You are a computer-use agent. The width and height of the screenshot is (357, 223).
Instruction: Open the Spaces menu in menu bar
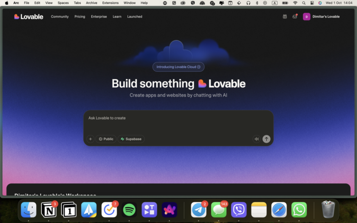point(63,3)
